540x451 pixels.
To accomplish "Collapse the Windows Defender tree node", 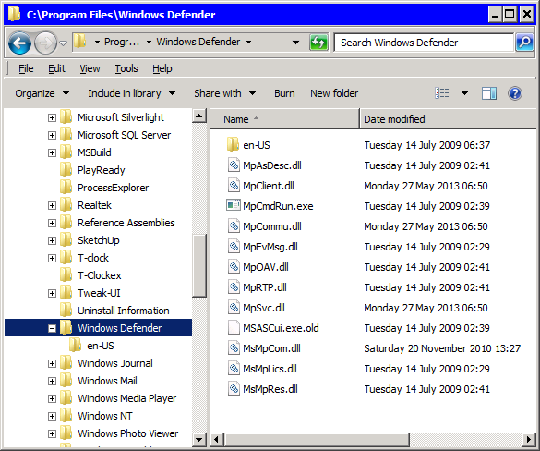I will pos(52,328).
